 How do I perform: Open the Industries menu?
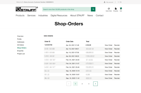[43, 15]
